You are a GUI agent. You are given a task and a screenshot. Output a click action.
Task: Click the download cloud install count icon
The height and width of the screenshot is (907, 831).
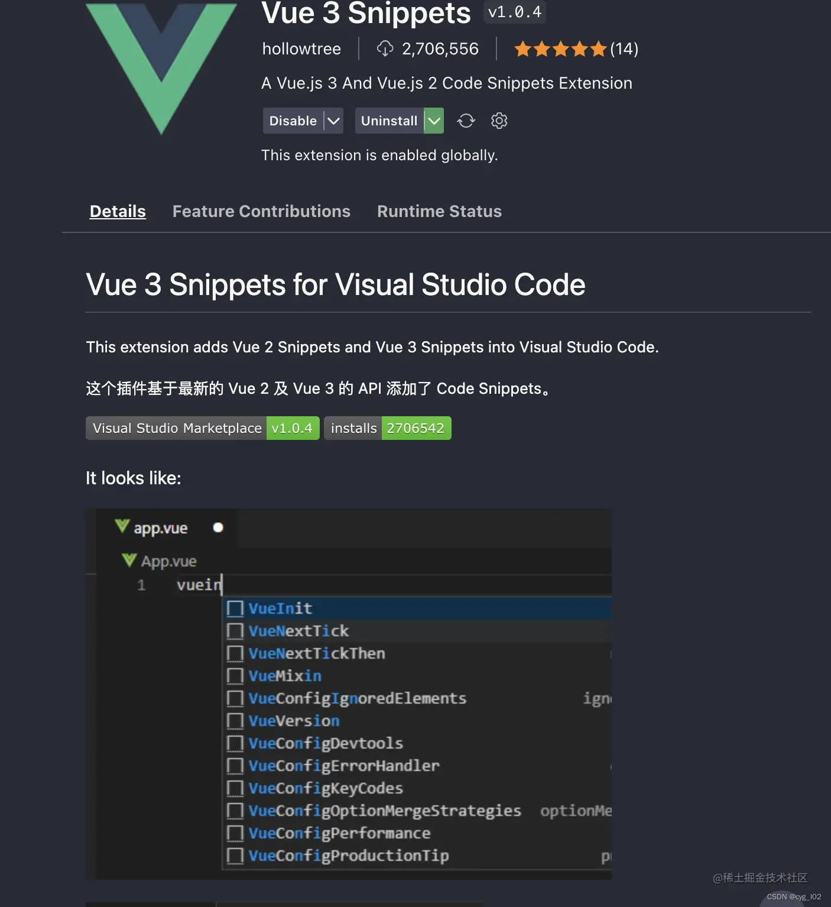pyautogui.click(x=385, y=48)
